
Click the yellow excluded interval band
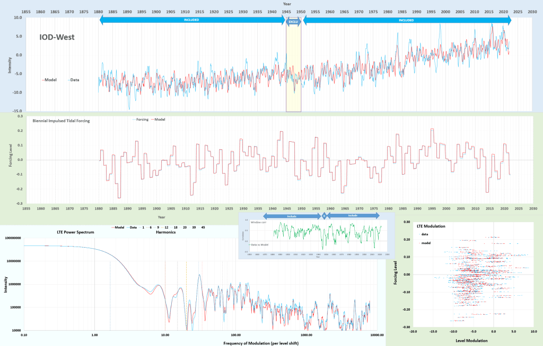click(x=294, y=69)
